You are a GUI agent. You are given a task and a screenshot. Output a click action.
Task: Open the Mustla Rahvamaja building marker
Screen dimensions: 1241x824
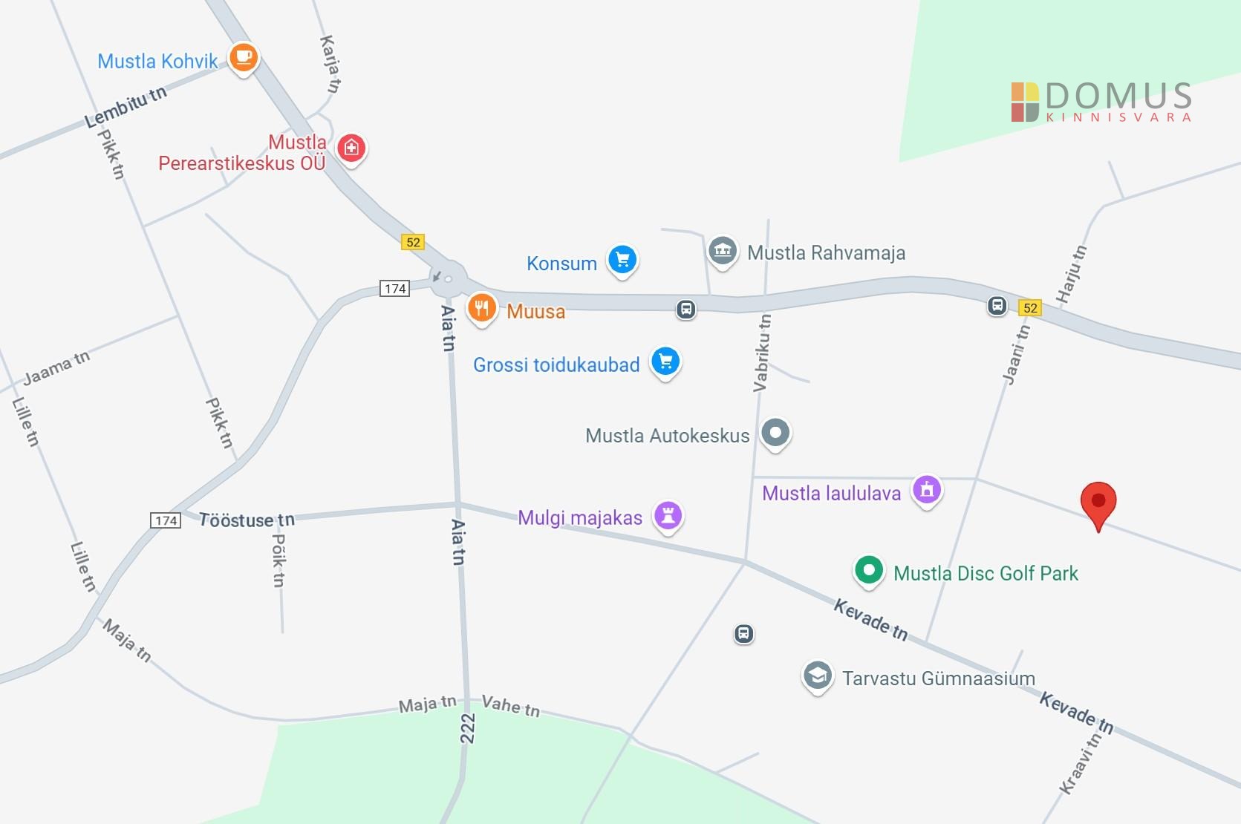point(722,251)
